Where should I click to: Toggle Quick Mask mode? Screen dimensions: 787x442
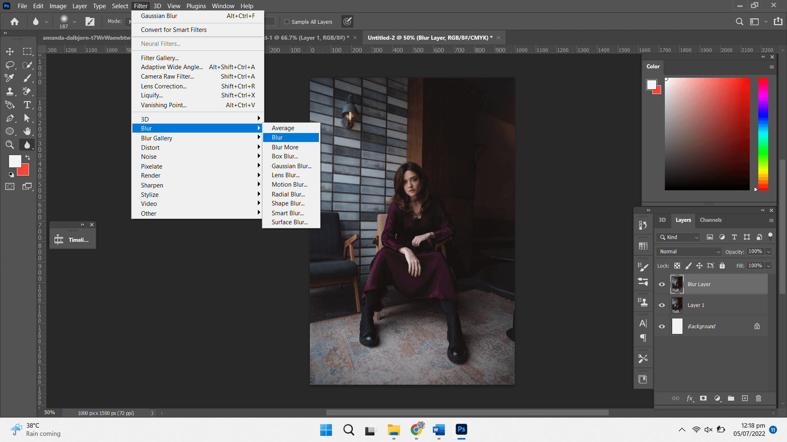pos(10,187)
